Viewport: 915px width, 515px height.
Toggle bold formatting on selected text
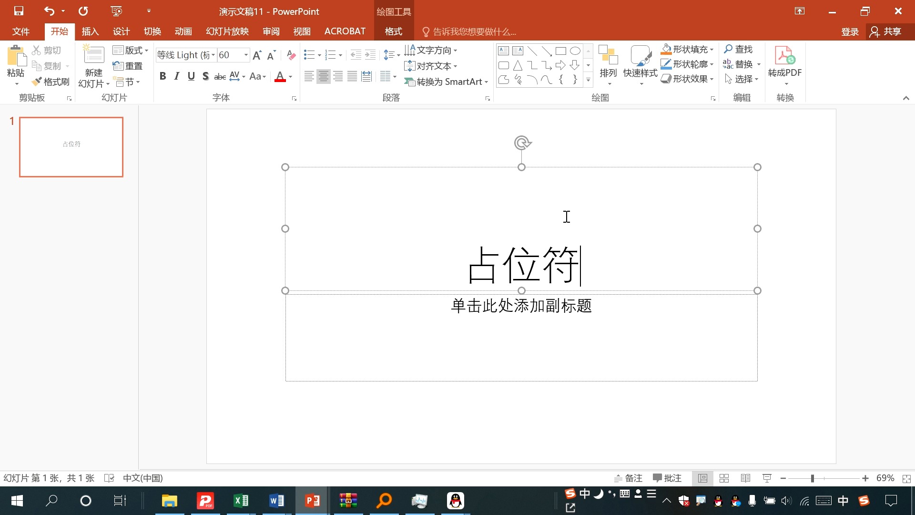tap(163, 75)
